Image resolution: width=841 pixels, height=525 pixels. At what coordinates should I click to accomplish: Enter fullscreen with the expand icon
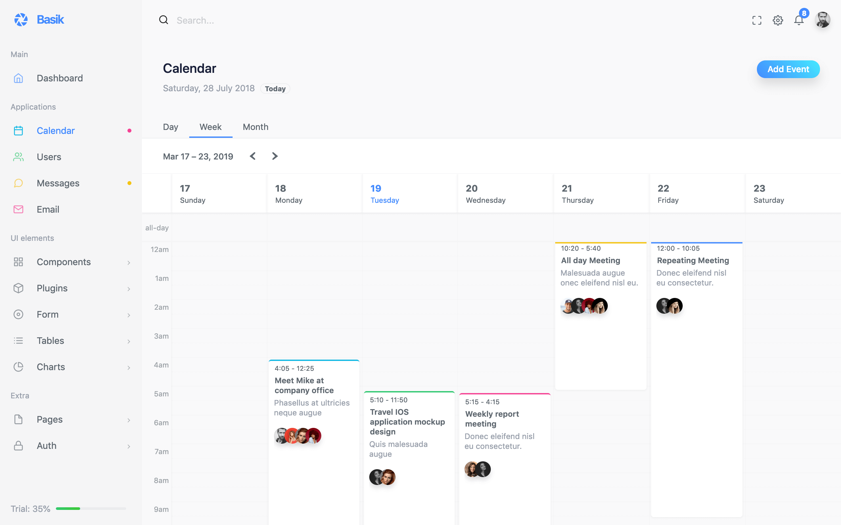[757, 20]
